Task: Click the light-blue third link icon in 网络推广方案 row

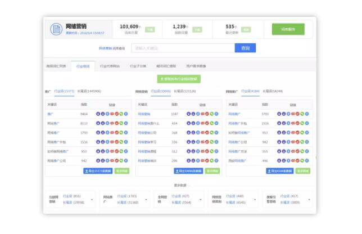Action: point(288,151)
